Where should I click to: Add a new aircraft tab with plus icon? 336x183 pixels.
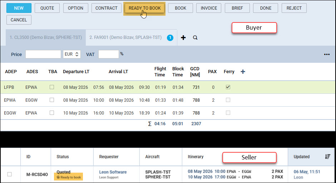[183, 37]
